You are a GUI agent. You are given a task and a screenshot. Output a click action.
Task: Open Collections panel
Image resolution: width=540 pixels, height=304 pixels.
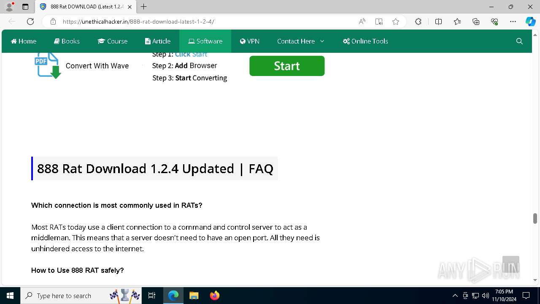coord(476,22)
